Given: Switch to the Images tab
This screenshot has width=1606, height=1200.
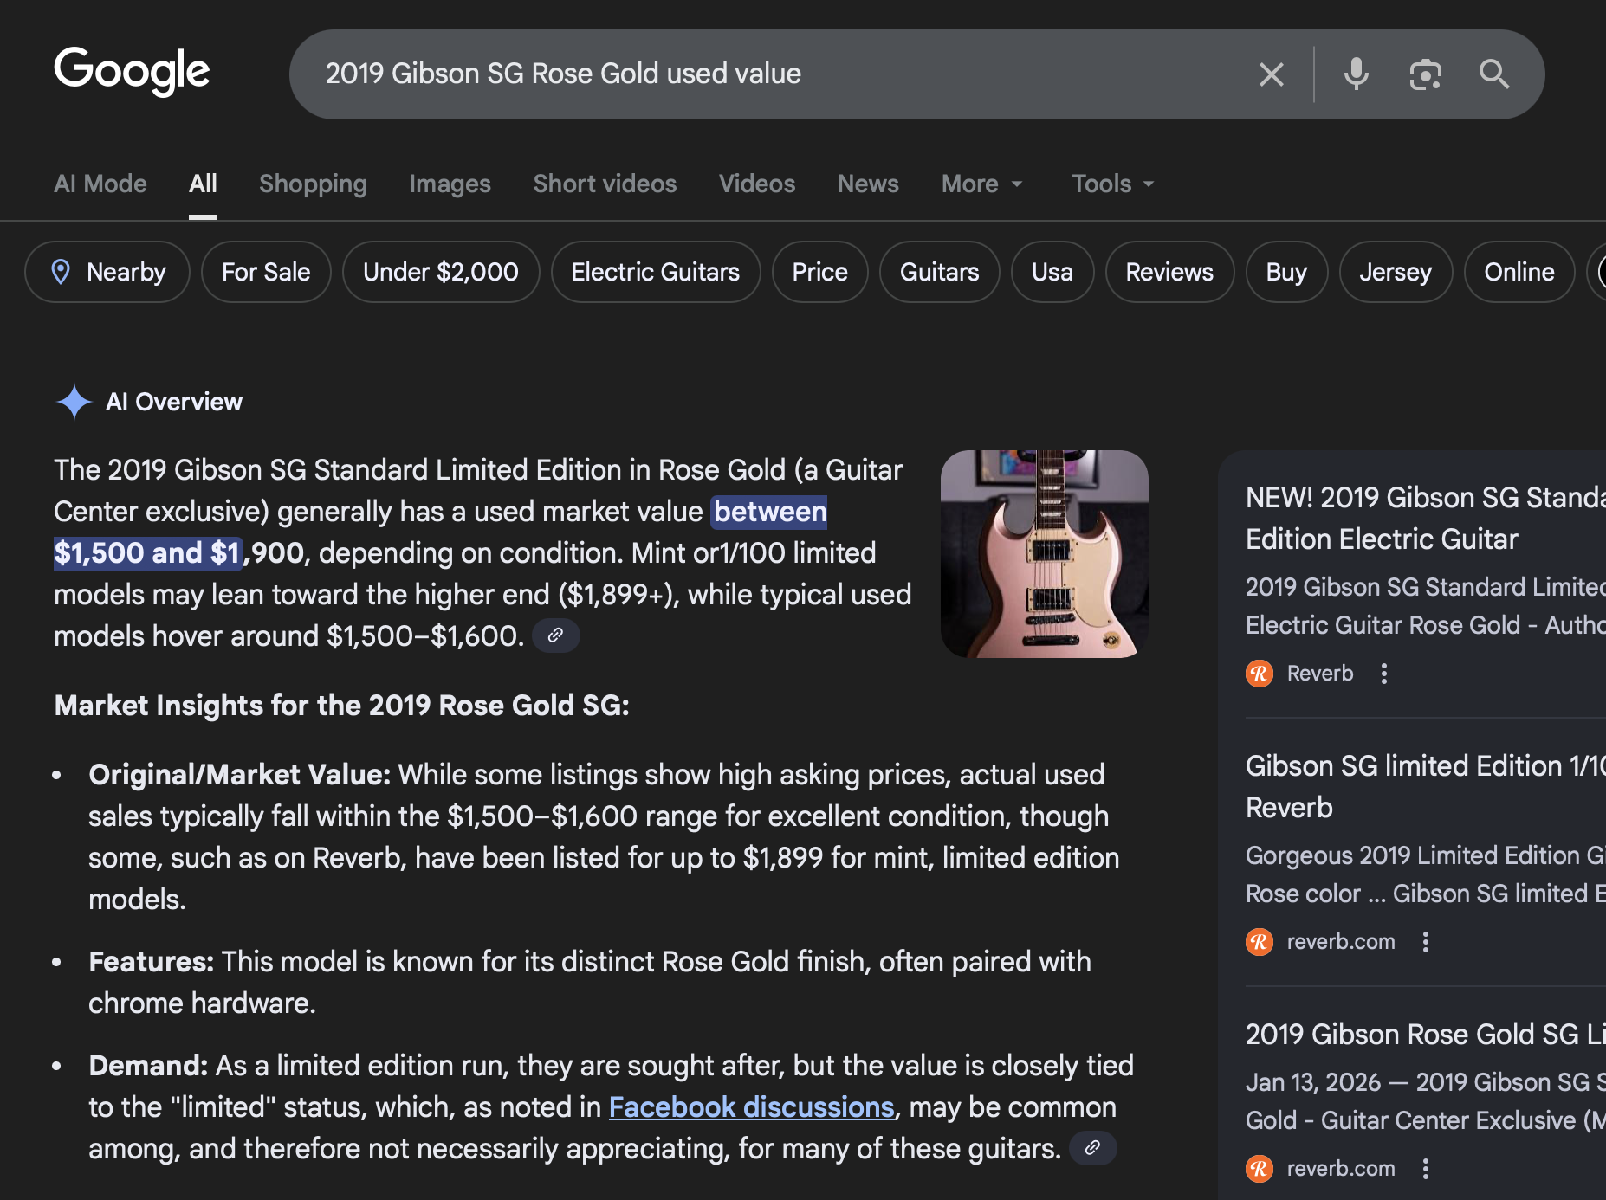Looking at the screenshot, I should 450,184.
